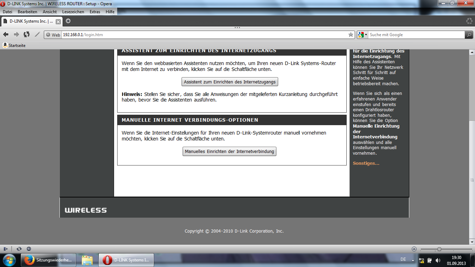The width and height of the screenshot is (475, 267).
Task: Click the magnifier search button
Action: tap(469, 35)
